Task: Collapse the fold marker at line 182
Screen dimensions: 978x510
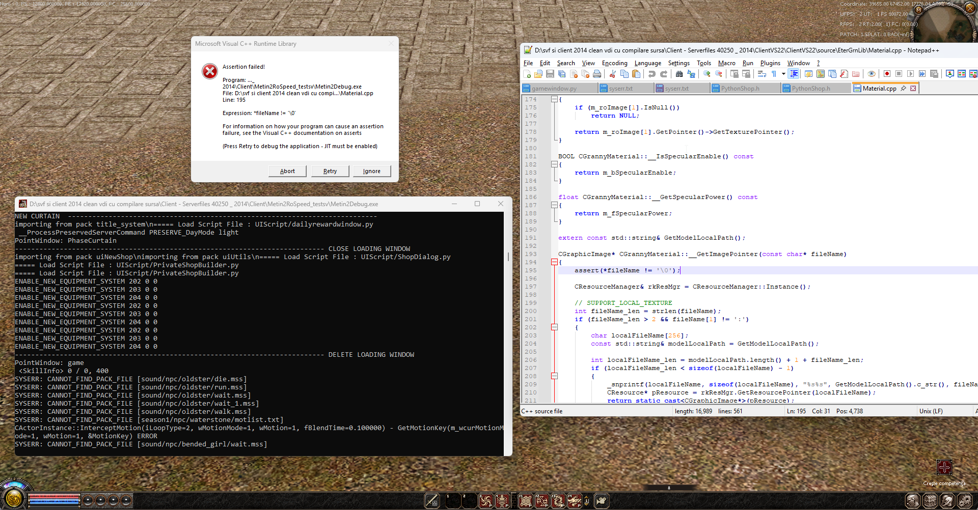Action: (554, 164)
